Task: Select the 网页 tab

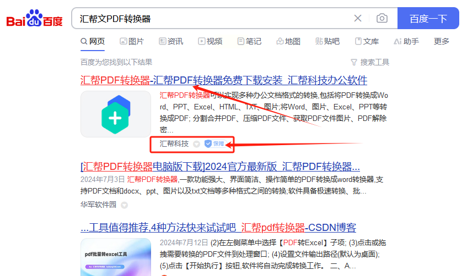Action: pyautogui.click(x=93, y=41)
